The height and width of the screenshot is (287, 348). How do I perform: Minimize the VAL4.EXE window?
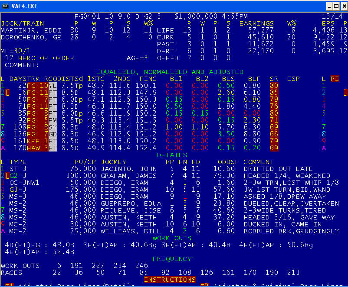tap(330, 6)
